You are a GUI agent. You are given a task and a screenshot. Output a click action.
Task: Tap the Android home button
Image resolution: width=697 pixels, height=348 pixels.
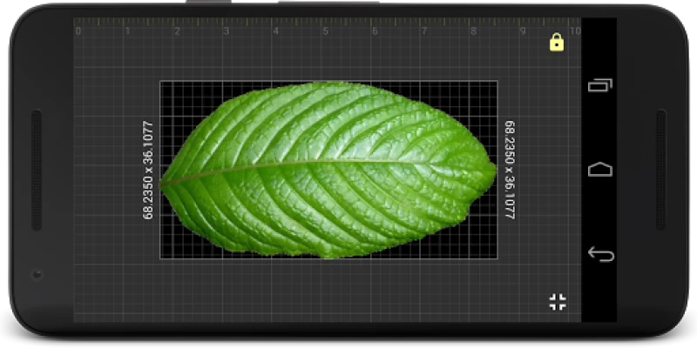coord(600,169)
